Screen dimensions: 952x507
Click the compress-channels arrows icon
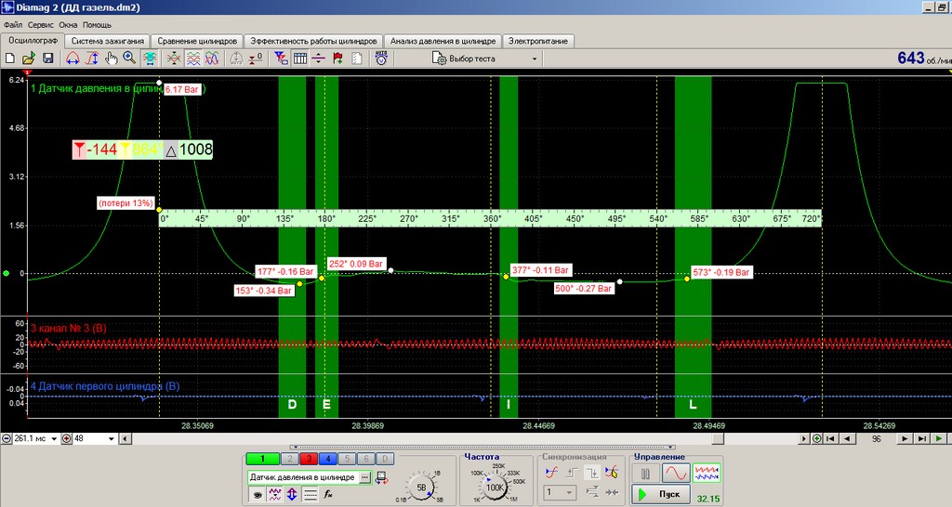coord(174,58)
